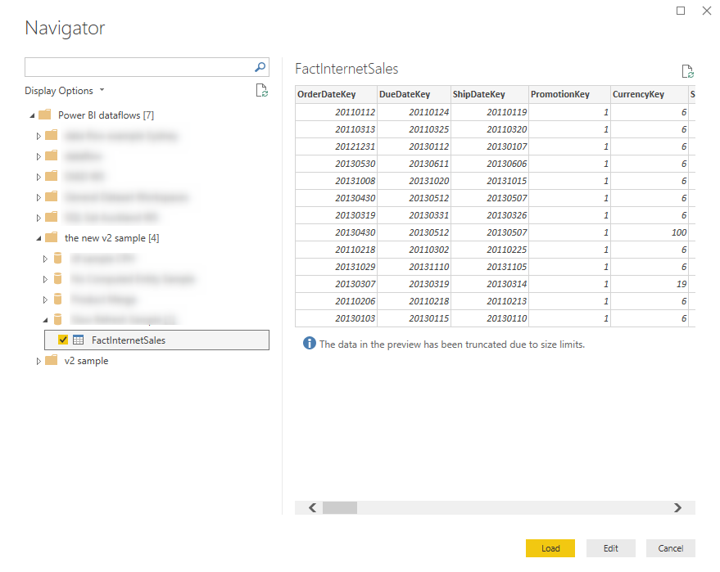Click the new v2 sample folder icon
The width and height of the screenshot is (720, 572).
point(52,238)
